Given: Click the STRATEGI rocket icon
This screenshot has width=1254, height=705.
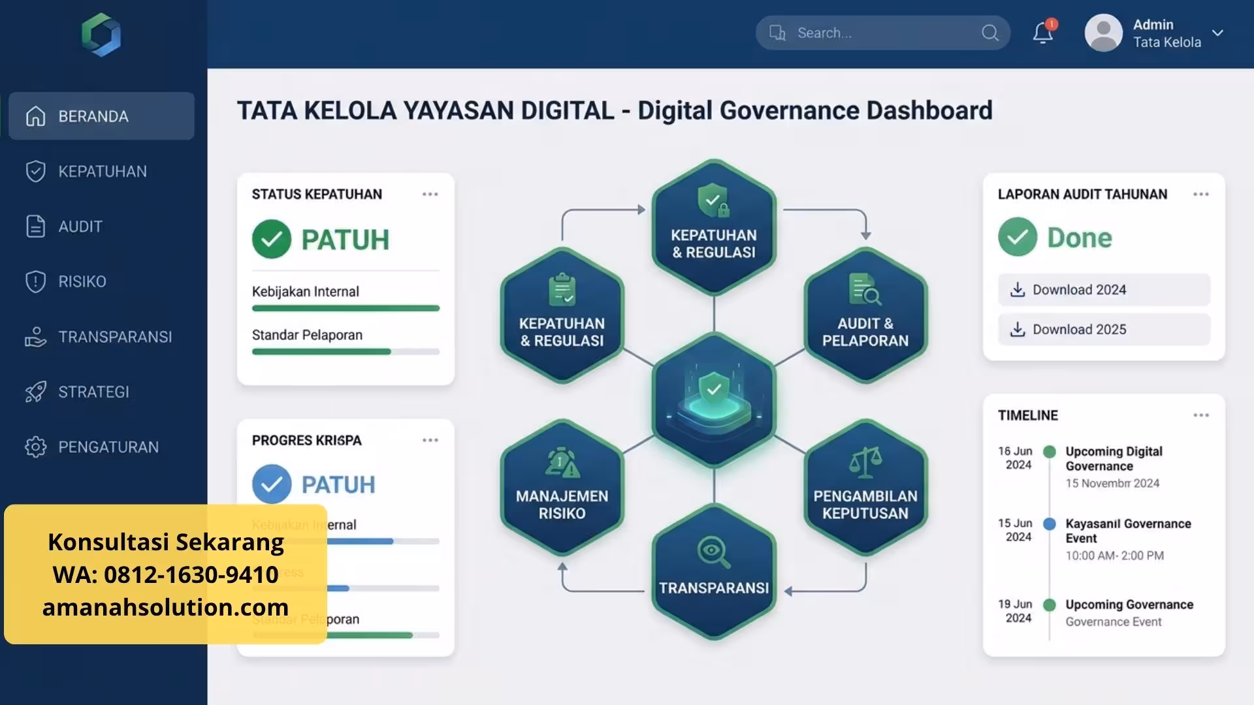Looking at the screenshot, I should 35,392.
